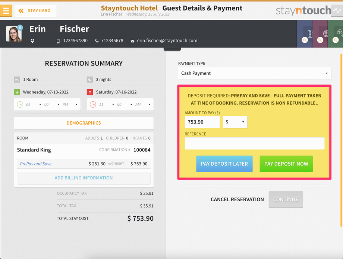Open departure minutes dropdown showing 00
Image resolution: width=343 pixels, height=259 pixels.
tap(125, 105)
